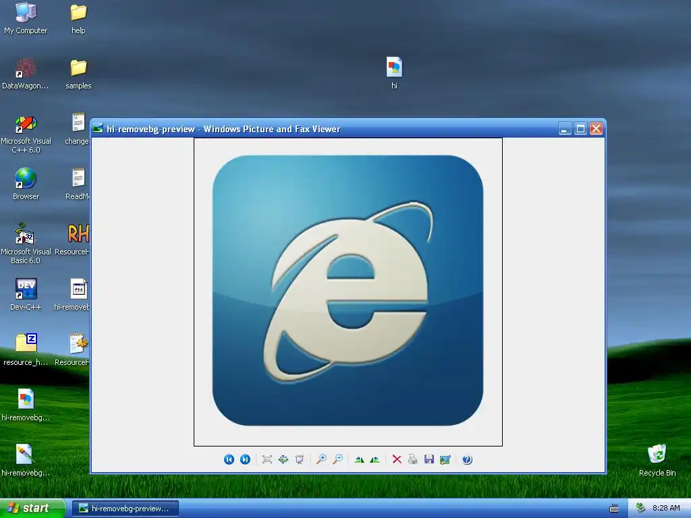This screenshot has height=518, width=691.
Task: Go to the previous image
Action: pyautogui.click(x=229, y=459)
